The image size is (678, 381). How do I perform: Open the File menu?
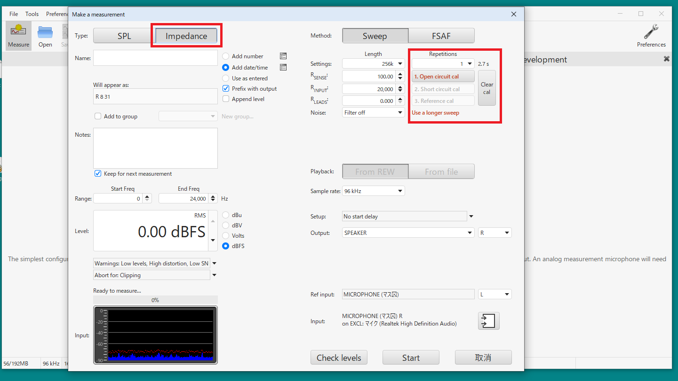tap(14, 14)
